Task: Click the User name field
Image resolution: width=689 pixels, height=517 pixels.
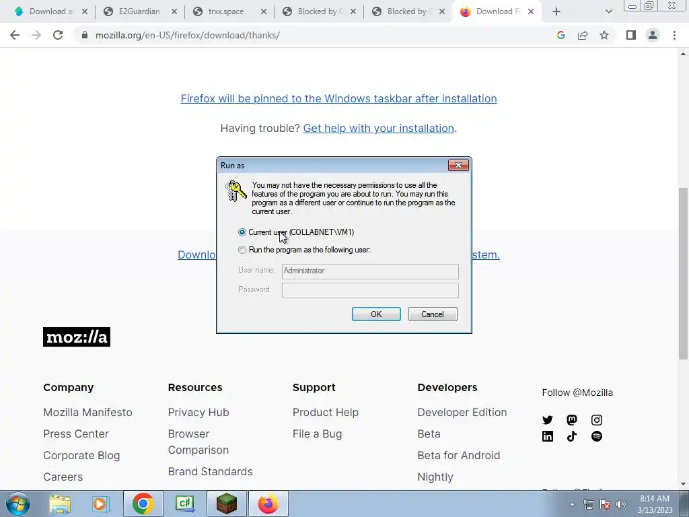Action: [370, 271]
